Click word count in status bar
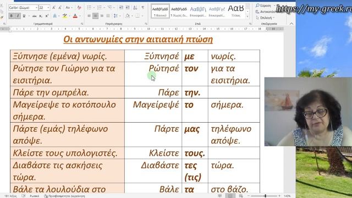Screen dimensions: 352x198 coord(10,196)
